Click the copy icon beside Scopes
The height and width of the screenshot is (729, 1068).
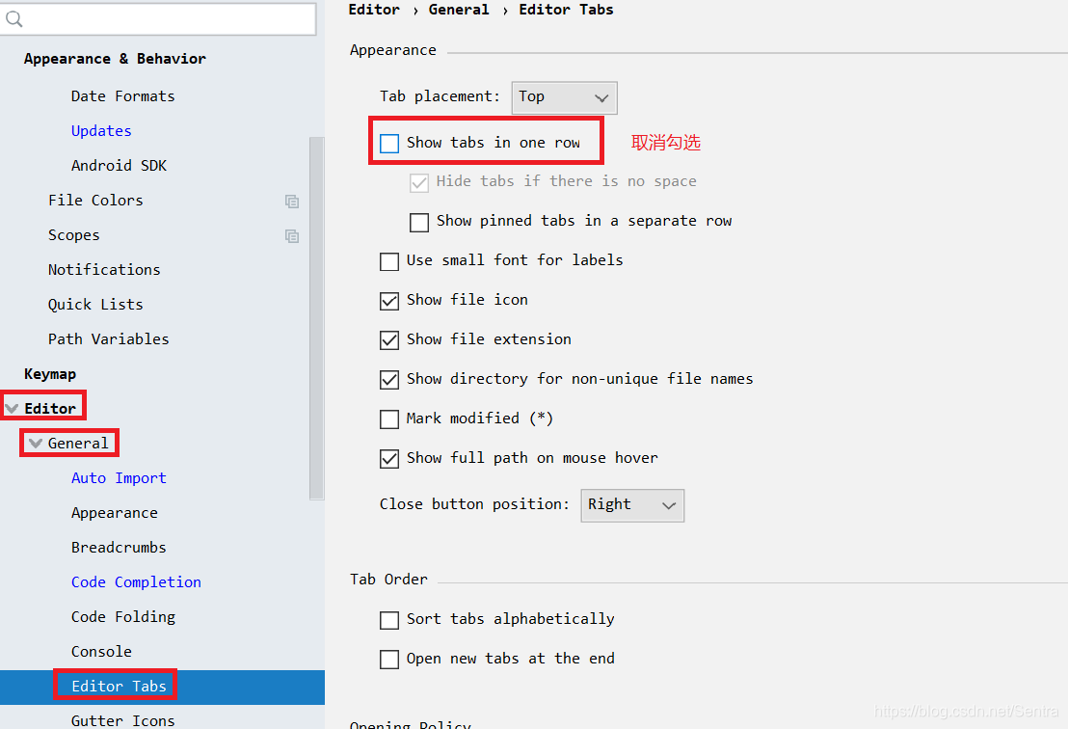[292, 235]
